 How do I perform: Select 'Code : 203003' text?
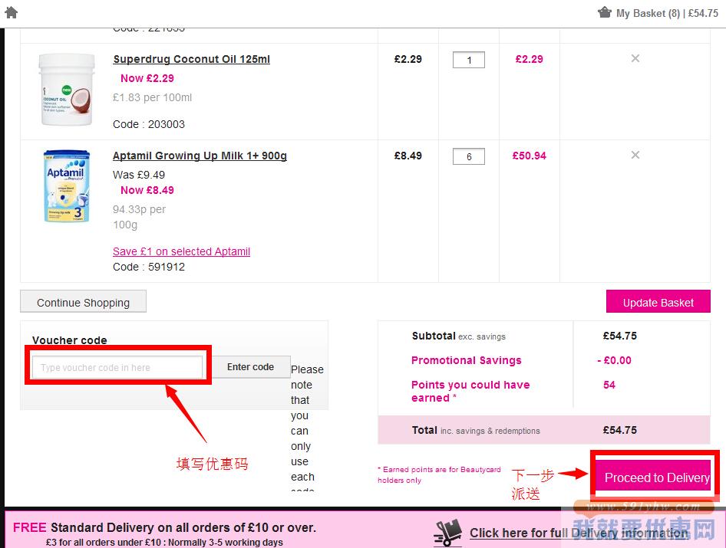pyautogui.click(x=149, y=124)
